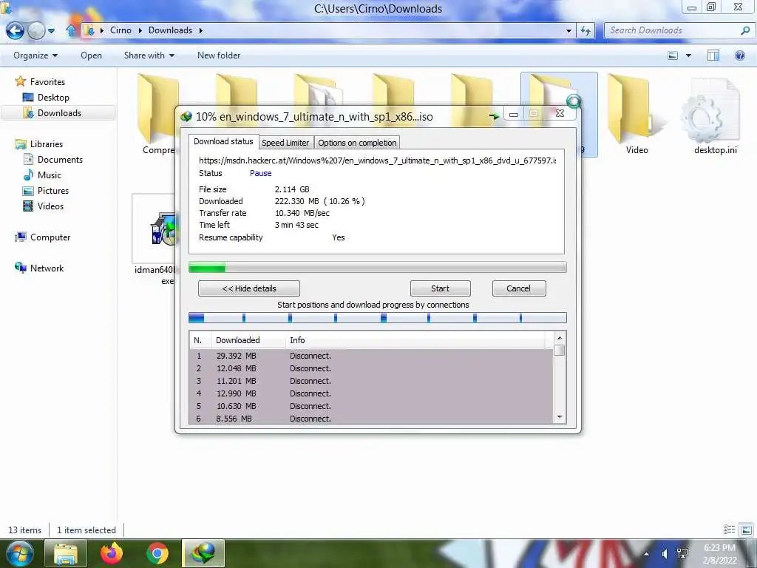Click the Hide details button

[249, 288]
